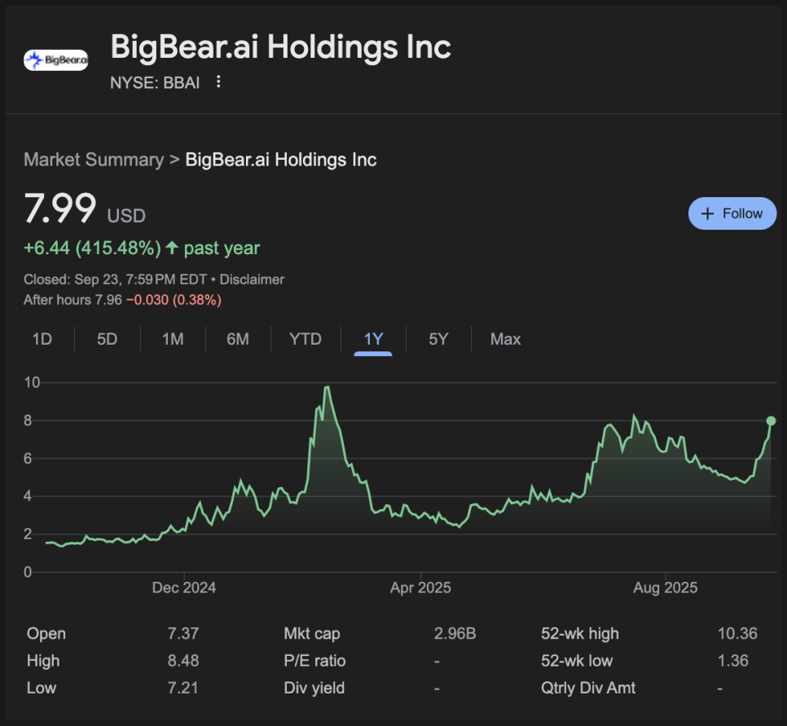Click the Div yield label
This screenshot has width=787, height=726.
[x=314, y=688]
